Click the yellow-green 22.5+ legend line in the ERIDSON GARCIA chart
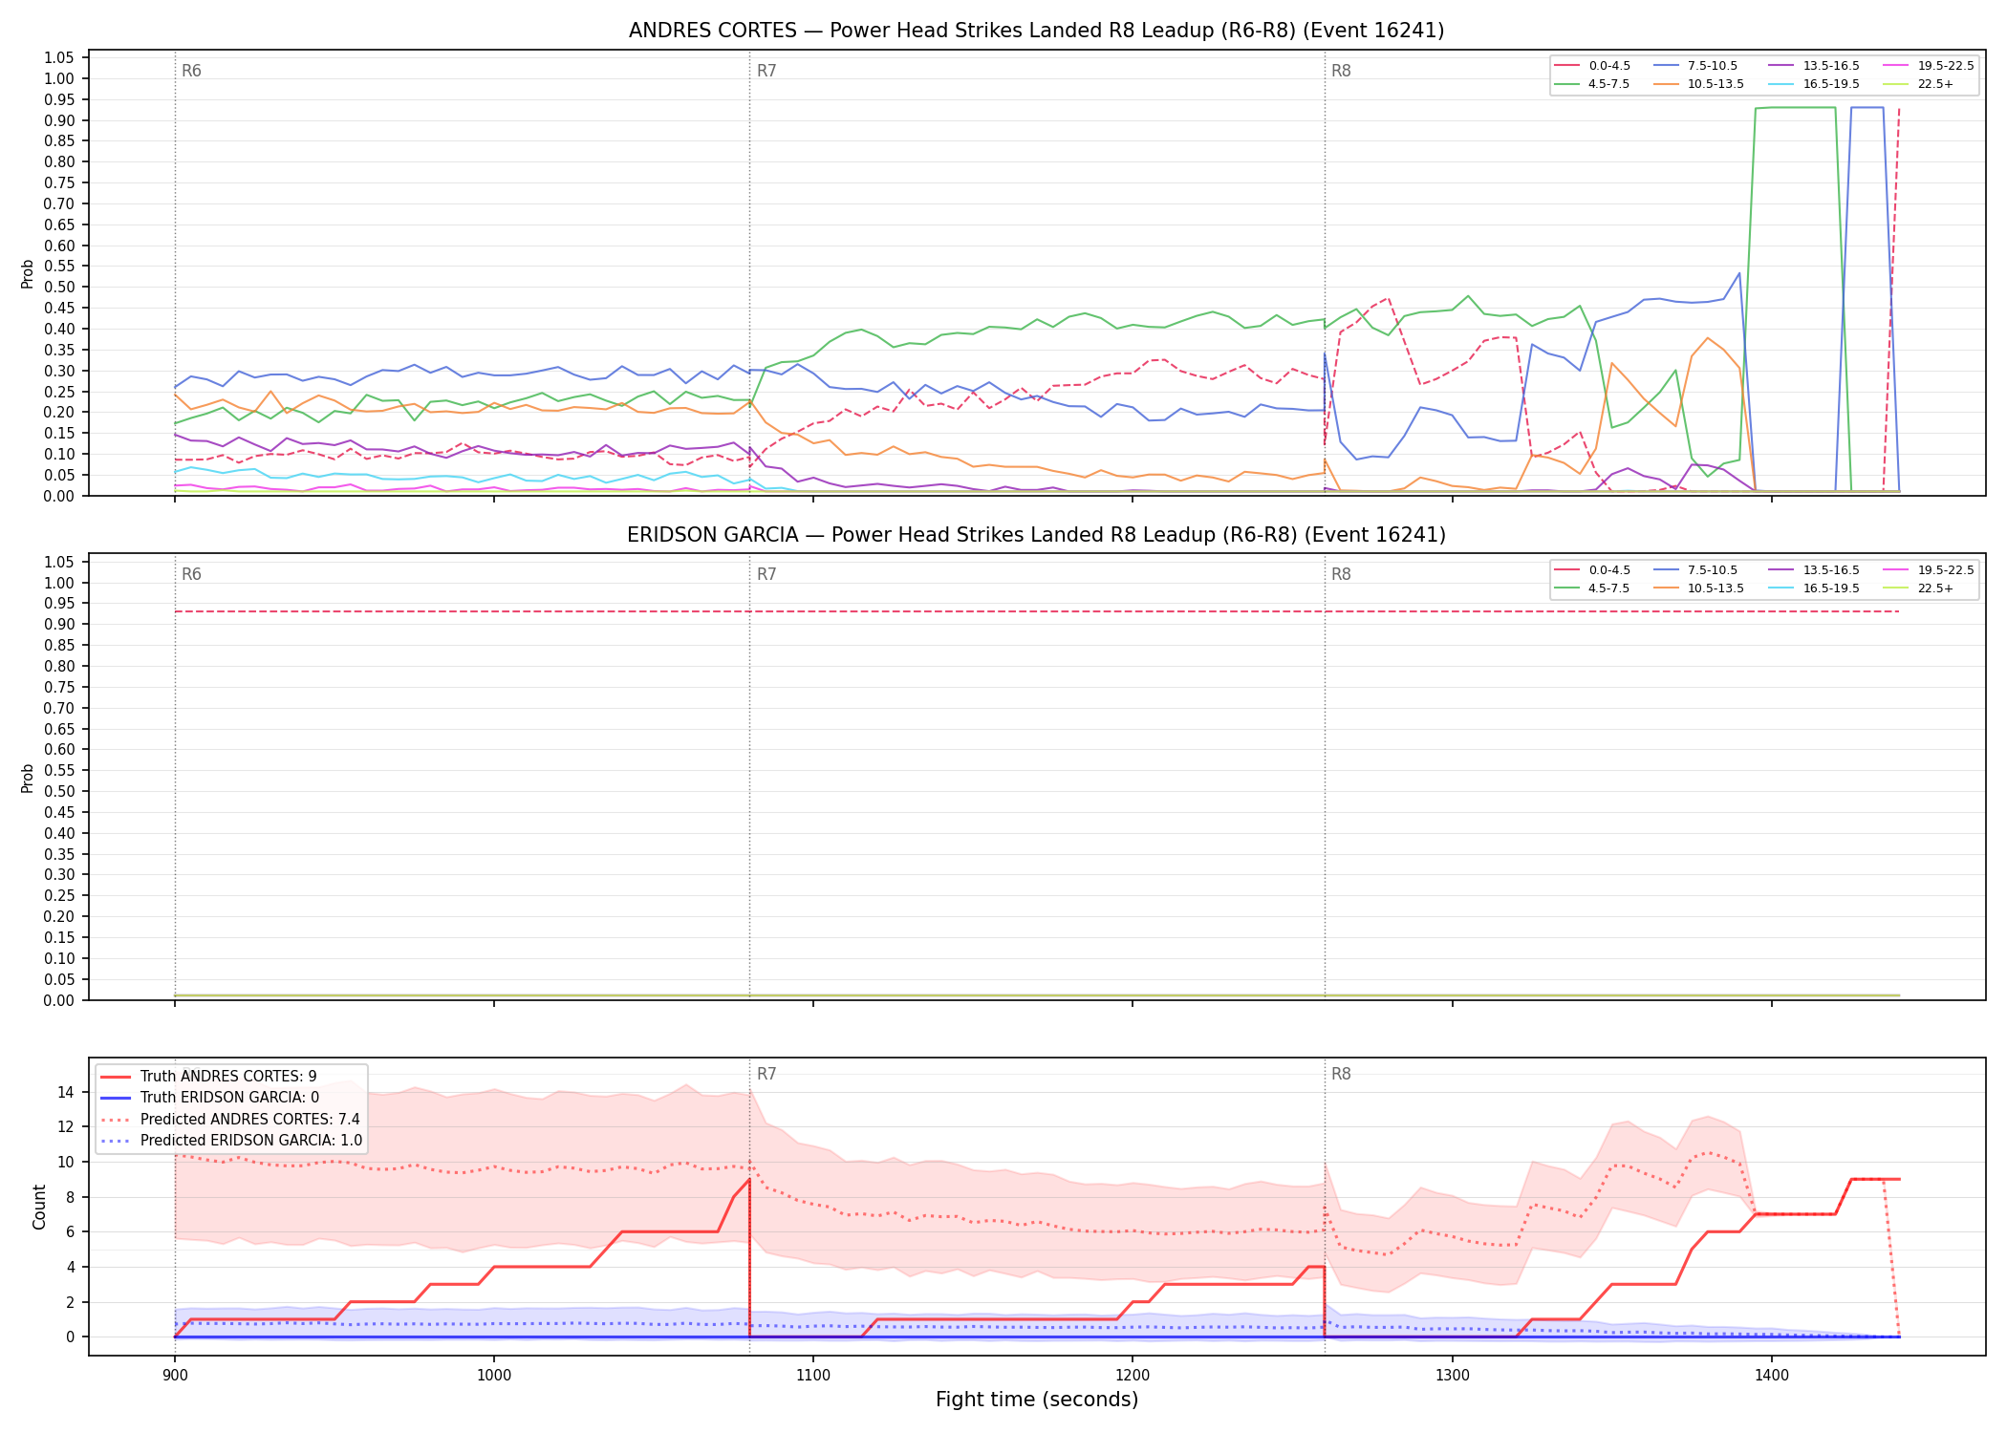 tap(1897, 588)
